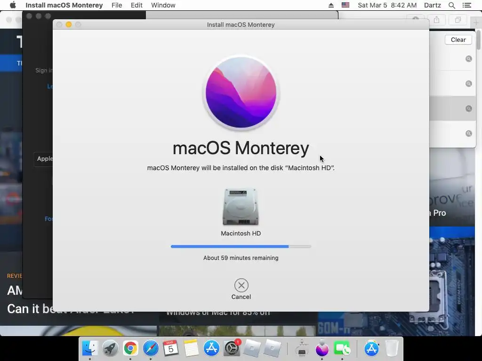Select the 'About 59 minutes remaining' text
Image resolution: width=482 pixels, height=361 pixels.
(241, 258)
